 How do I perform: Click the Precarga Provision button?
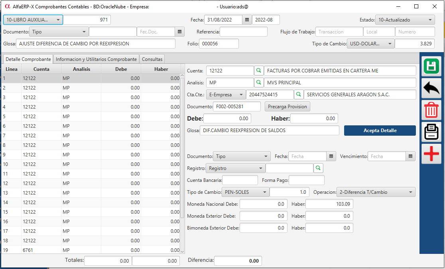tap(287, 107)
